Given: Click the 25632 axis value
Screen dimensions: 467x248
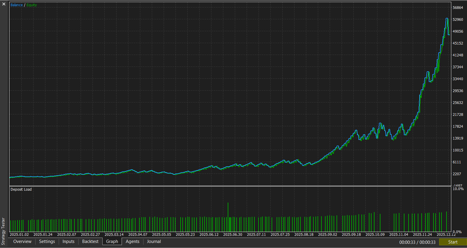Looking at the screenshot, I should click(458, 103).
